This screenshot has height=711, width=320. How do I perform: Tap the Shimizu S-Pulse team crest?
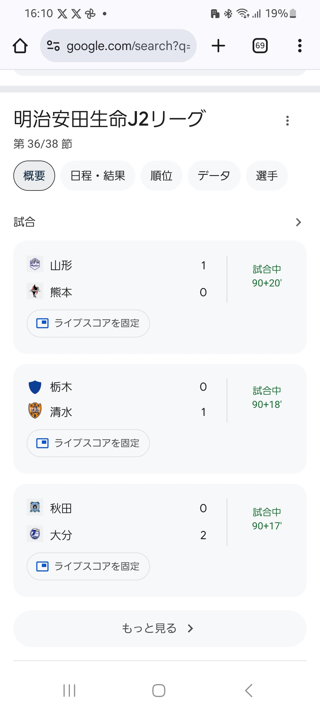(35, 411)
